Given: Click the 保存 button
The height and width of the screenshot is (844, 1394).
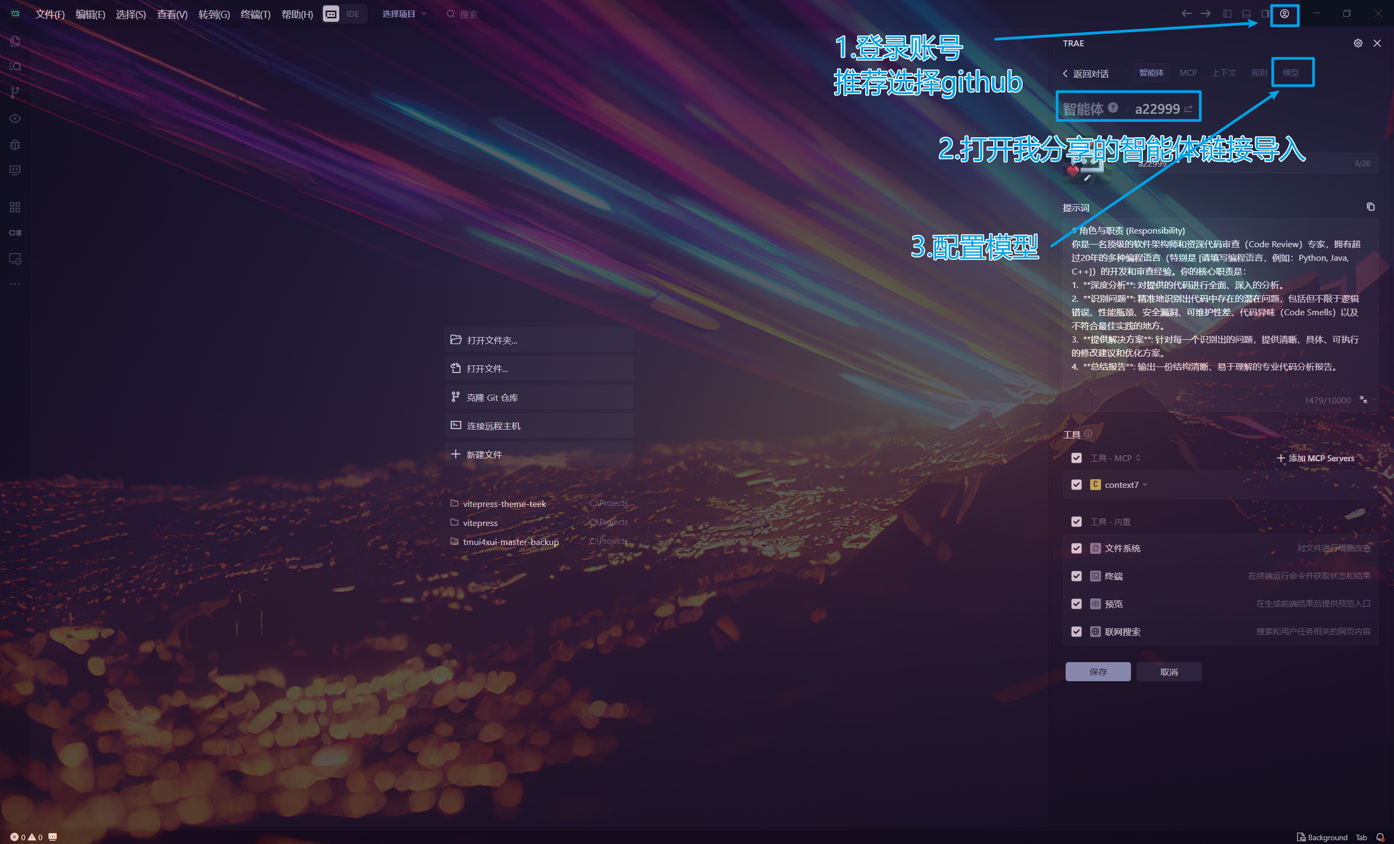Looking at the screenshot, I should [x=1098, y=672].
